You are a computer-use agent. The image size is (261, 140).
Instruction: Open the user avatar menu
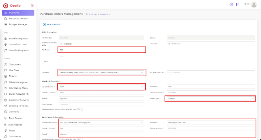pos(254,5)
